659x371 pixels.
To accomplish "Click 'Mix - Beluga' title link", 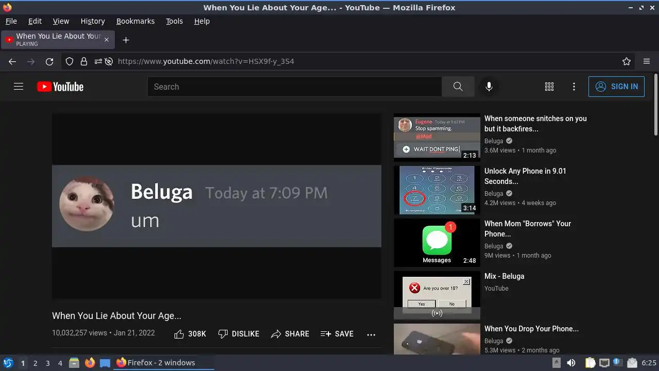I will pos(504,276).
